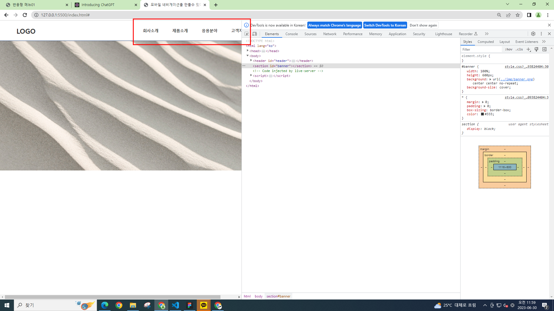Open DevTools settings gear
554x311 pixels.
pos(533,34)
